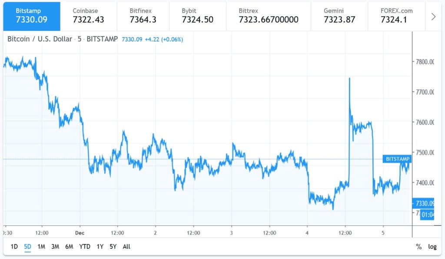Open the Bitfinex price tab
This screenshot has width=445, height=259.
point(143,15)
